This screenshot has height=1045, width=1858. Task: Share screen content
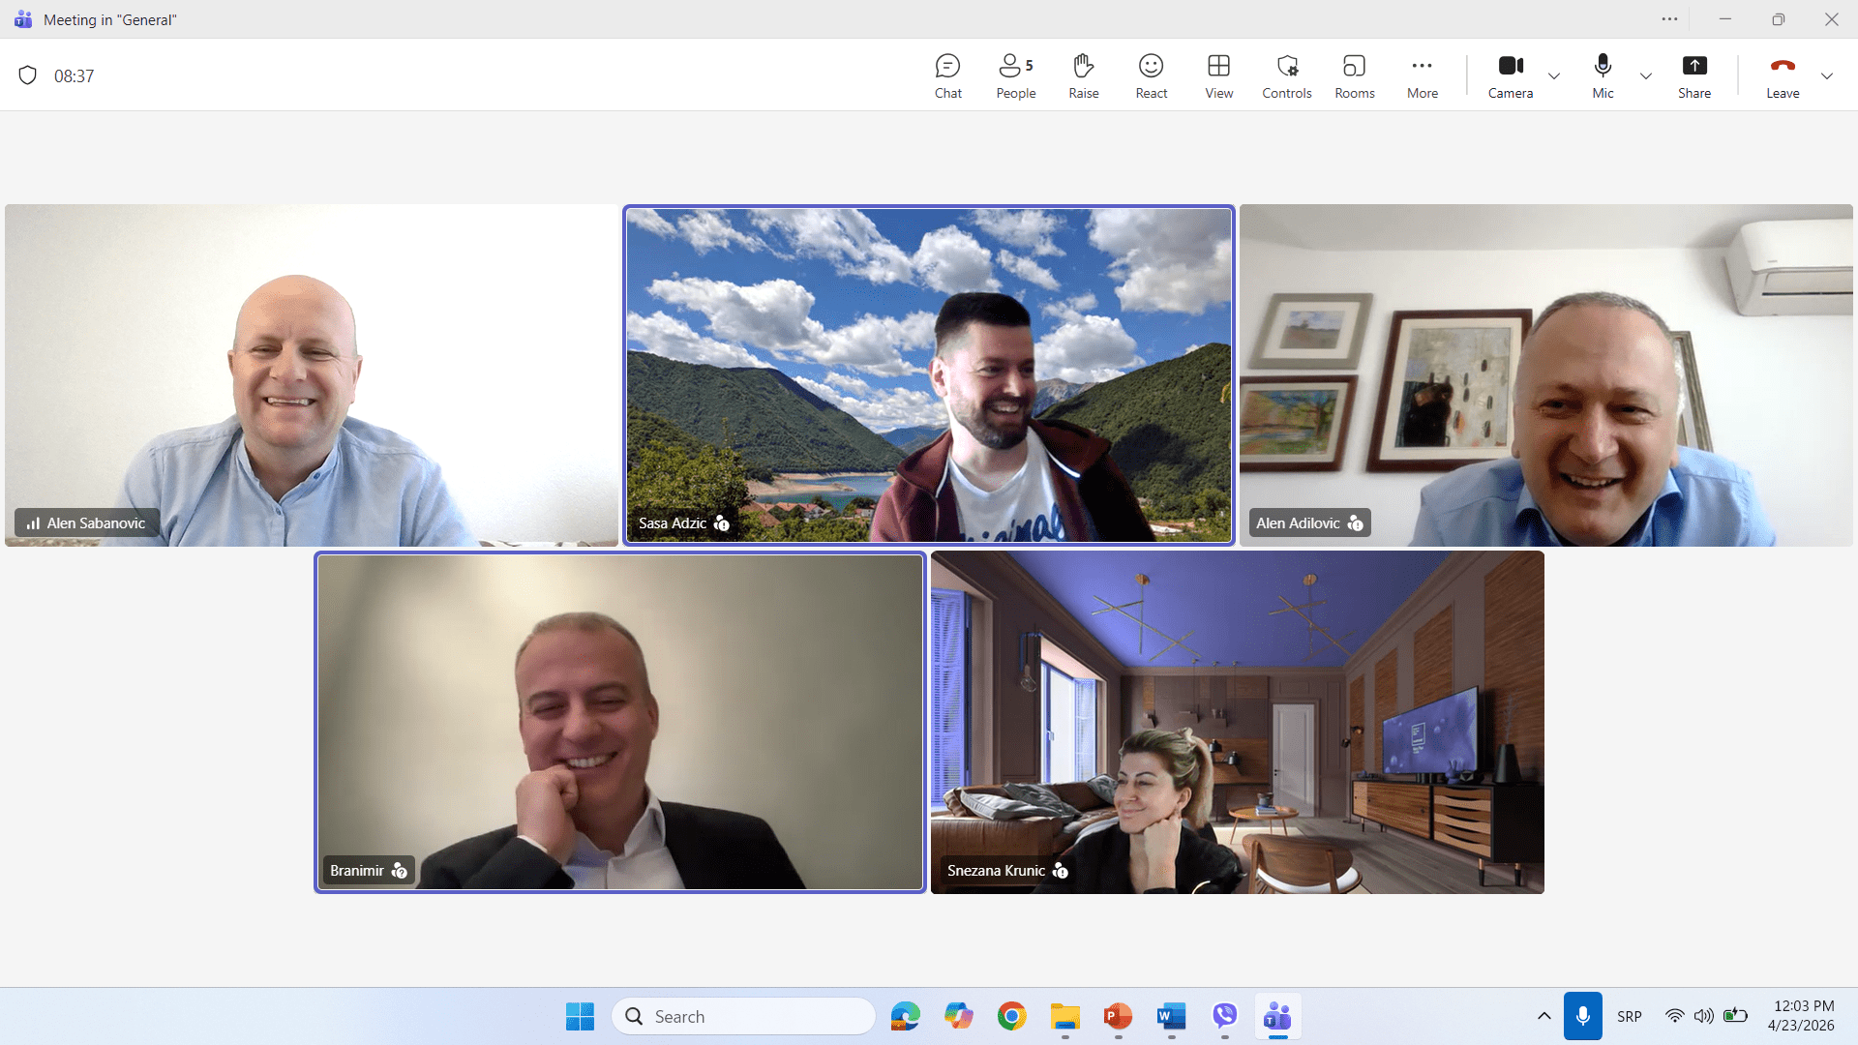pyautogui.click(x=1693, y=76)
